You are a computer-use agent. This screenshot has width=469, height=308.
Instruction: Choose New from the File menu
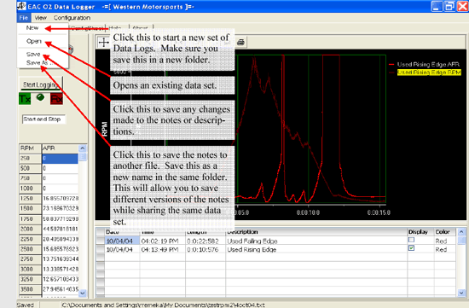32,28
